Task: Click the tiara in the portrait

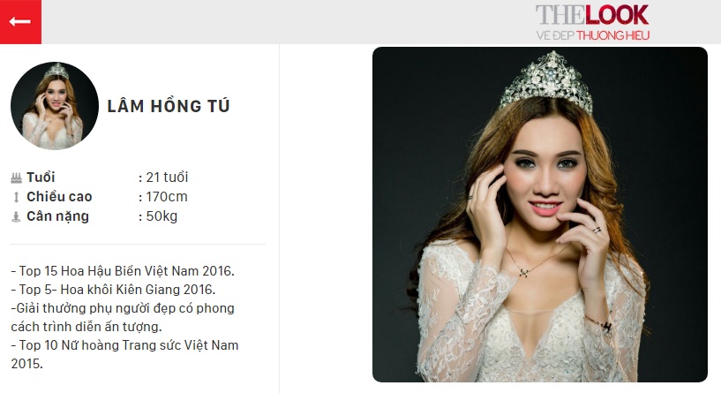Action: pyautogui.click(x=547, y=81)
